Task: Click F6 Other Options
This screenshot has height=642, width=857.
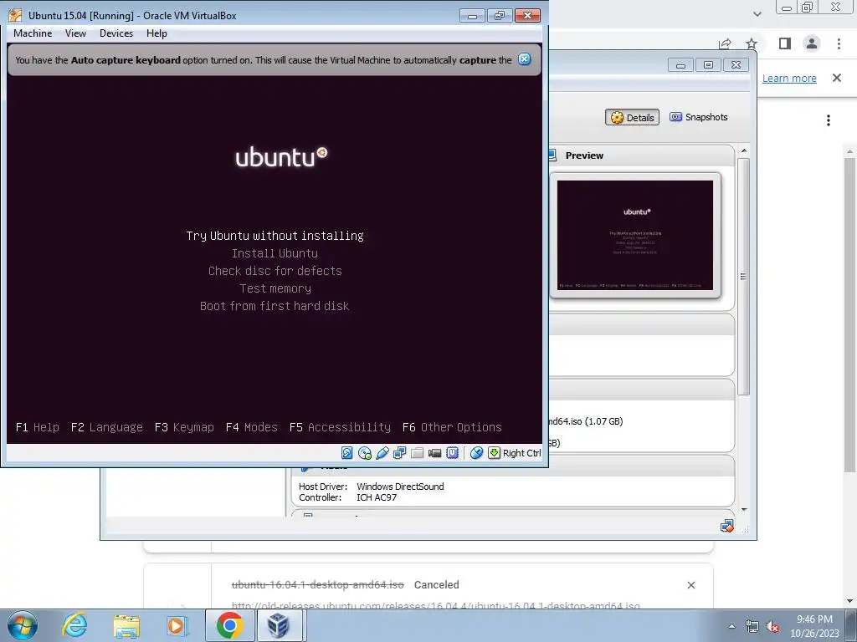Action: (x=452, y=427)
